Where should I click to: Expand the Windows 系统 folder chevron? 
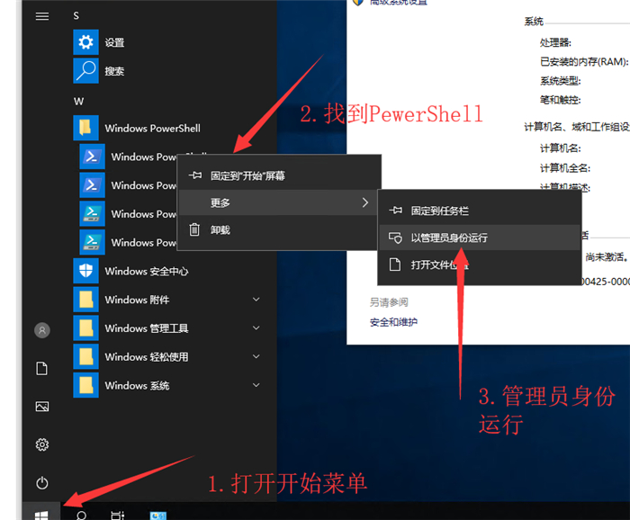tap(256, 385)
